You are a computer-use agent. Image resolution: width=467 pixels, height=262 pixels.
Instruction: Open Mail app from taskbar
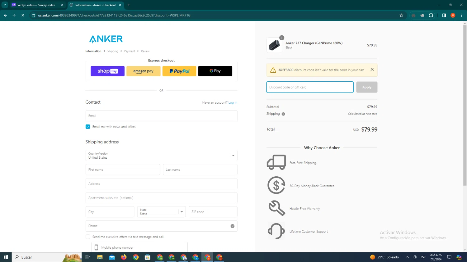pyautogui.click(x=112, y=257)
